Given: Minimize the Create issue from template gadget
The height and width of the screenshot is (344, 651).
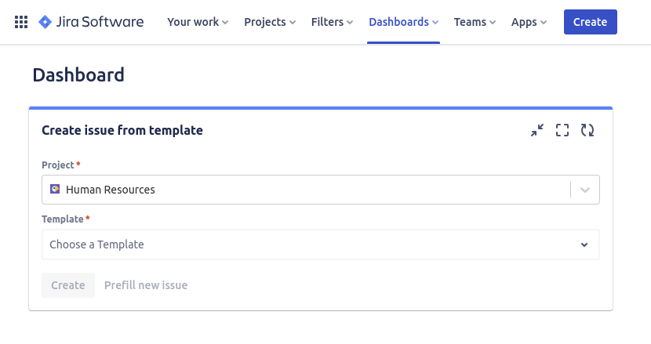Looking at the screenshot, I should pos(537,130).
